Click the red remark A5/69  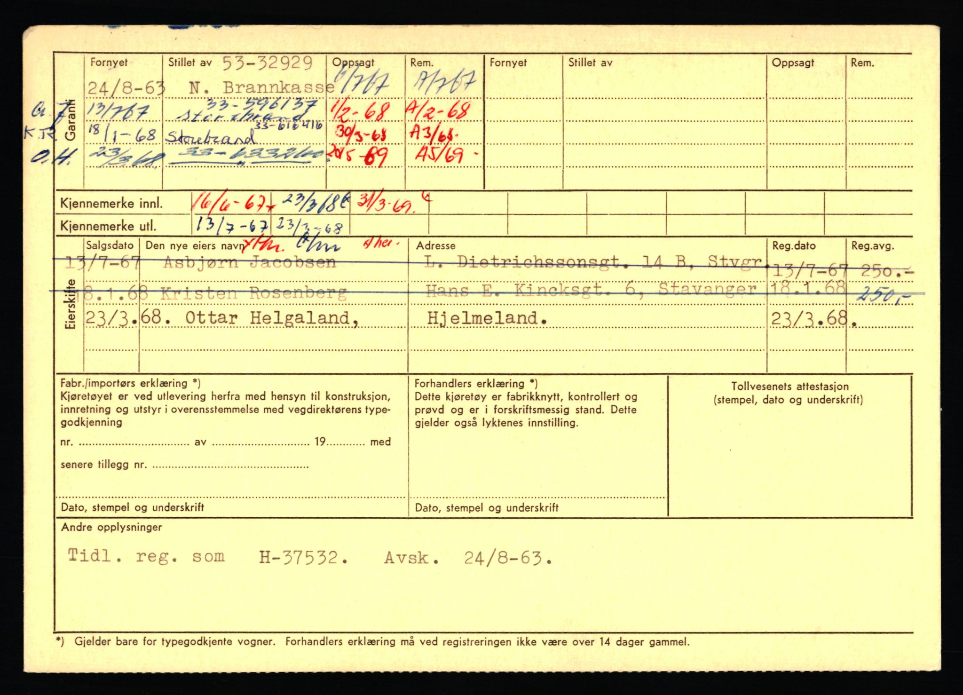point(442,154)
